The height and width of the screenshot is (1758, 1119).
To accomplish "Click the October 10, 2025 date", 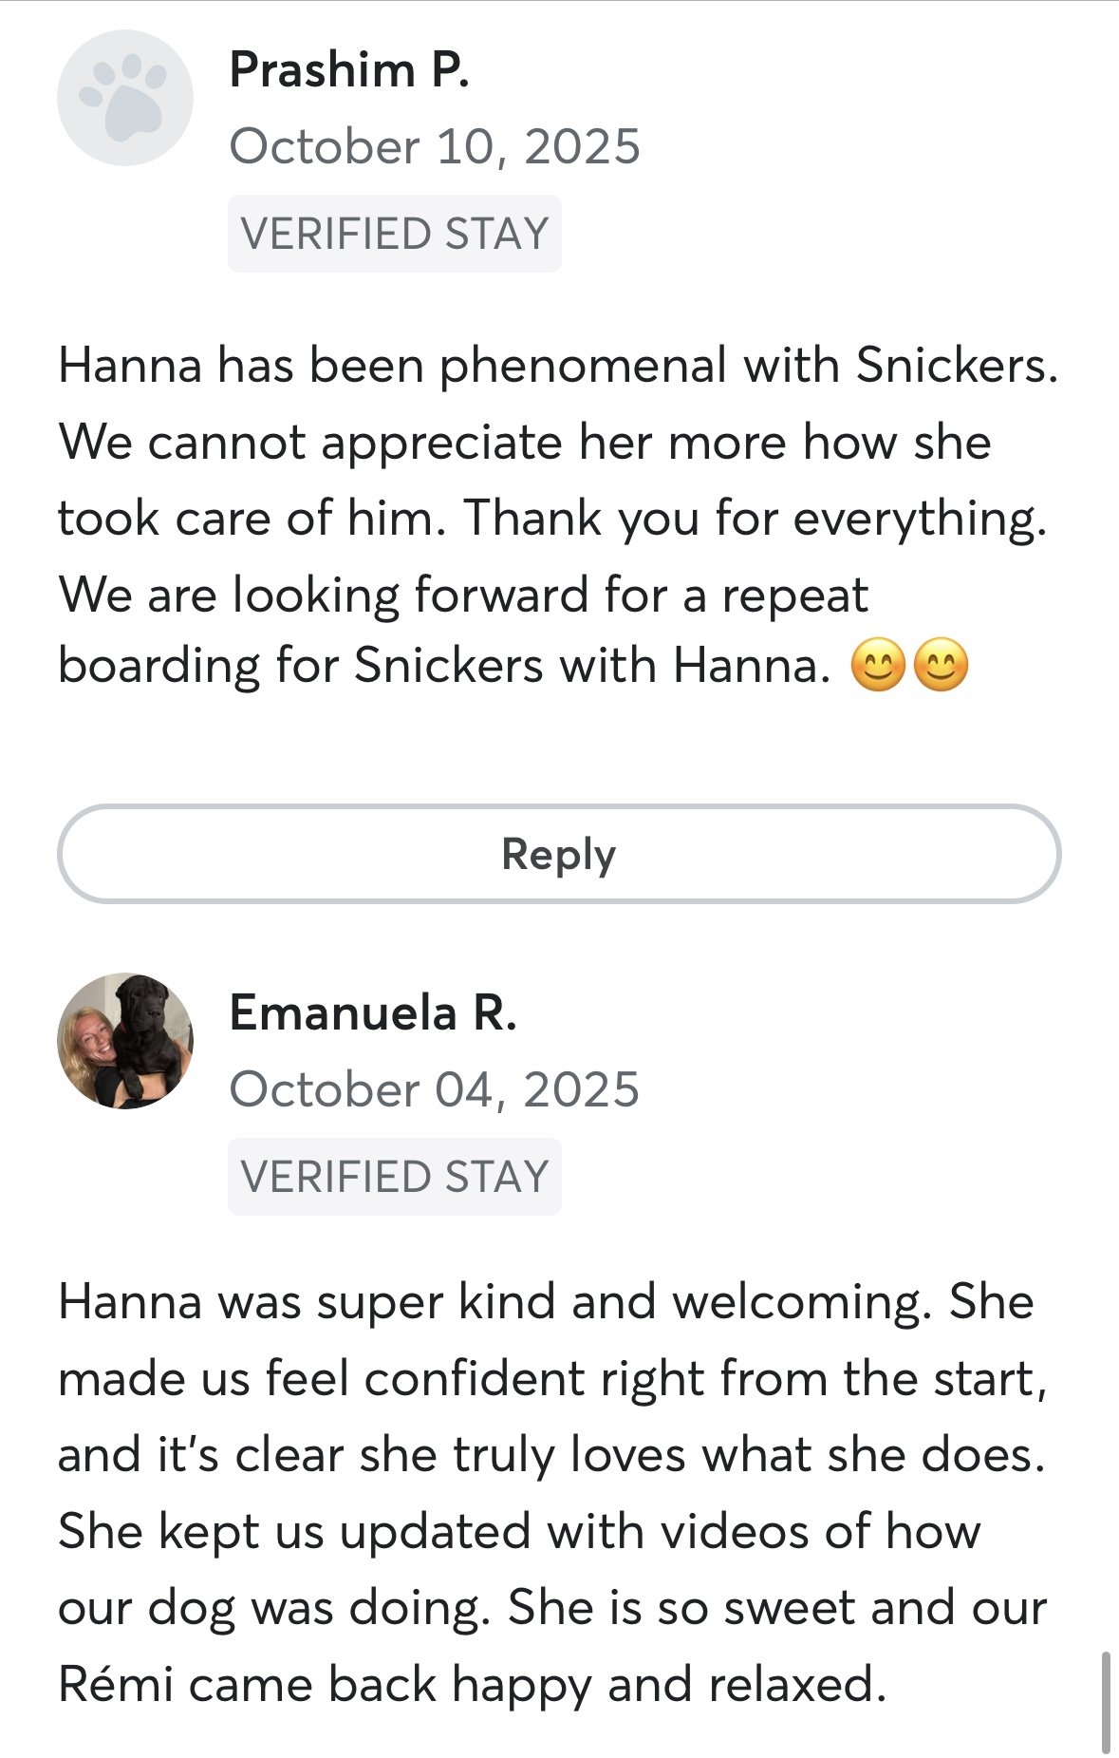I will point(435,146).
